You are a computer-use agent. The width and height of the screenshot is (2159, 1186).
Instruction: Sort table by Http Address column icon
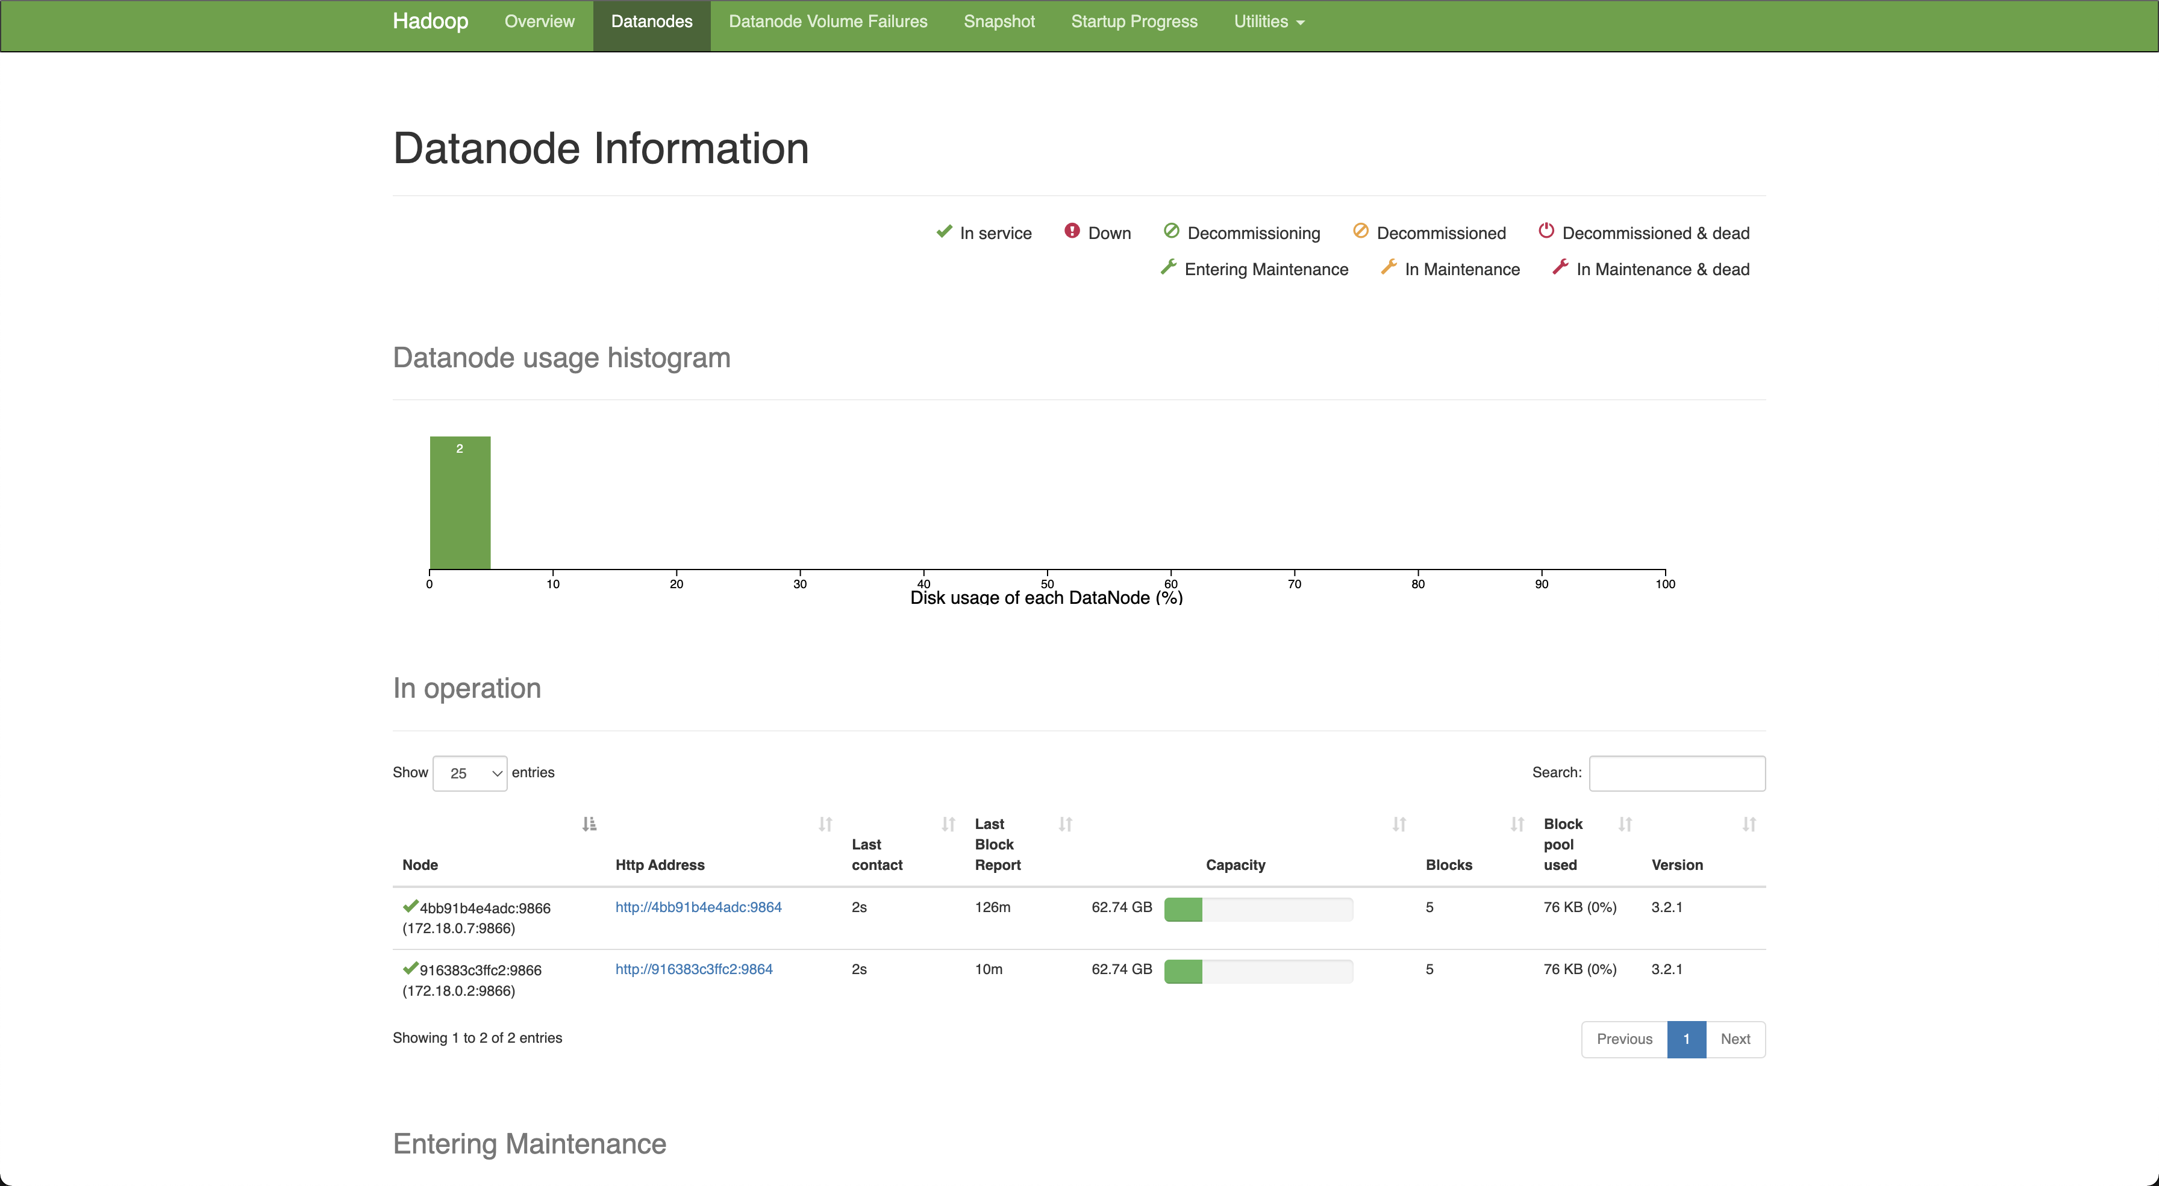pos(825,824)
